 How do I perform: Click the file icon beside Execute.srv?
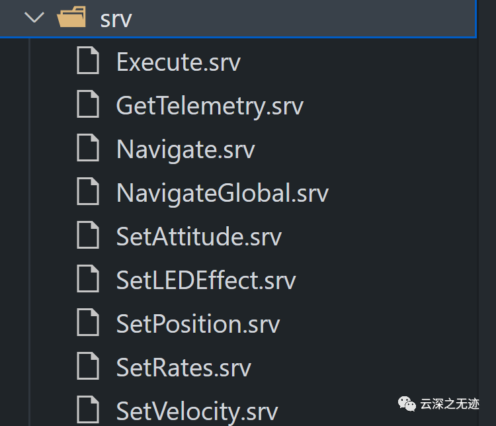(x=88, y=62)
